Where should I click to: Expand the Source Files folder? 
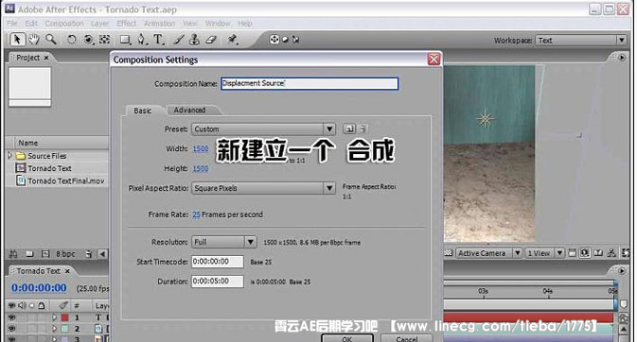click(10, 155)
